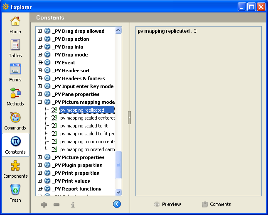Viewport: 268px width, 215px height.
Task: Open the Home section in sidebar
Action: point(15,24)
